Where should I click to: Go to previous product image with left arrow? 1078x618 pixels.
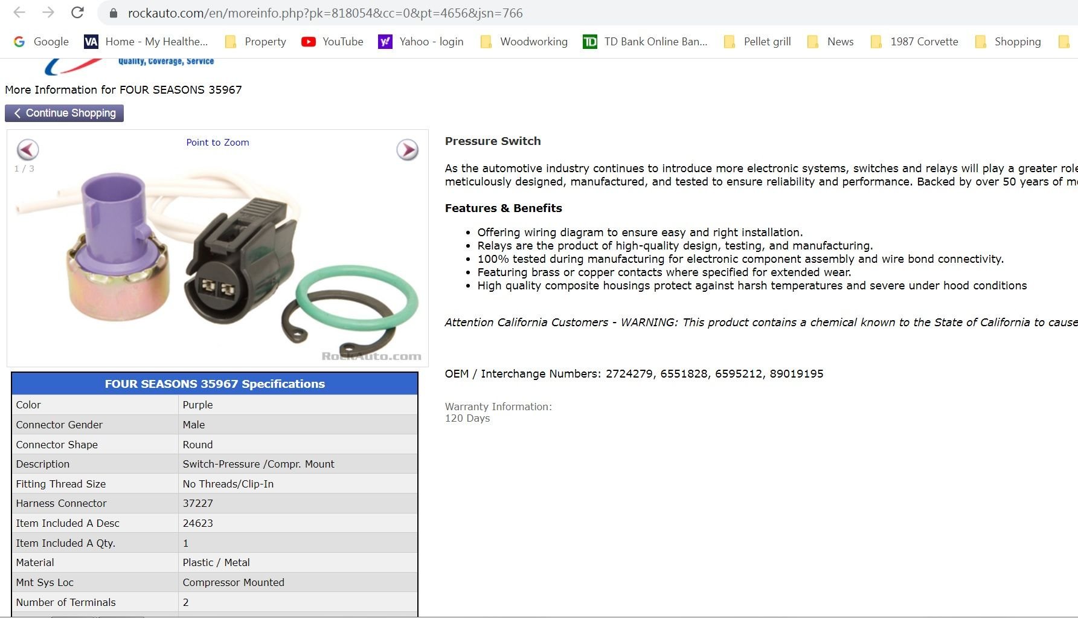point(27,150)
